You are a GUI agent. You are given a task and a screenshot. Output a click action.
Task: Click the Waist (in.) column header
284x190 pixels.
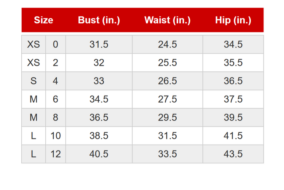coord(167,20)
